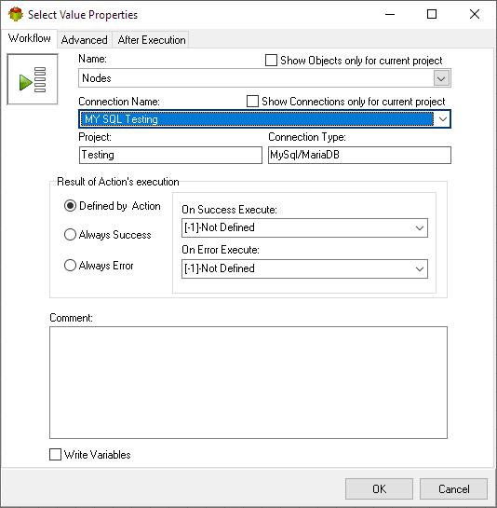Close the Select Value Properties dialog
The image size is (497, 508).
[x=475, y=14]
